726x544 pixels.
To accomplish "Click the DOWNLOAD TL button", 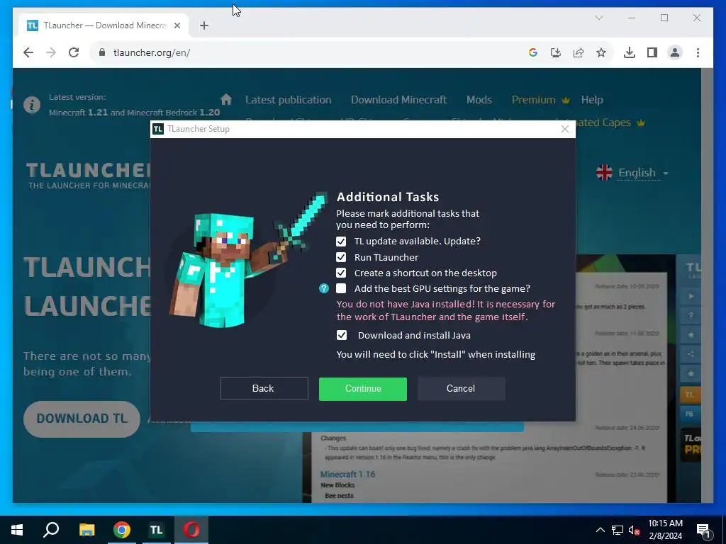I will pos(82,419).
